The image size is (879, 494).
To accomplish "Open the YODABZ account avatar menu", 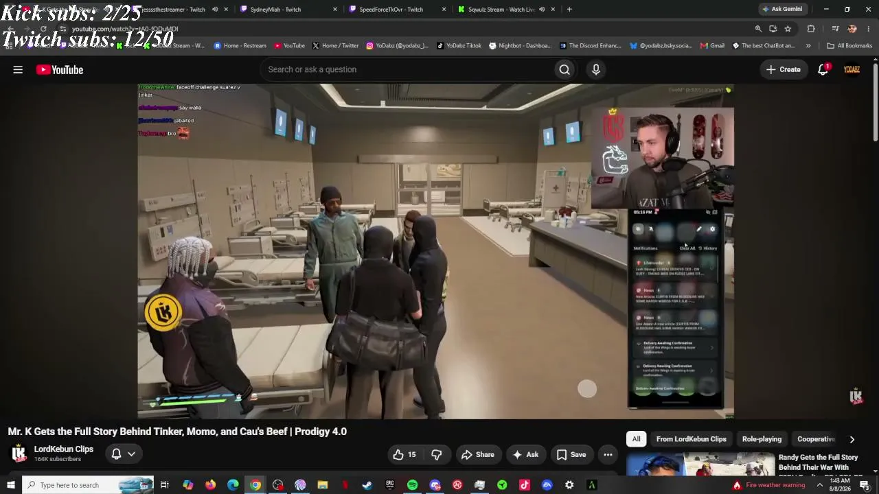I will [852, 69].
